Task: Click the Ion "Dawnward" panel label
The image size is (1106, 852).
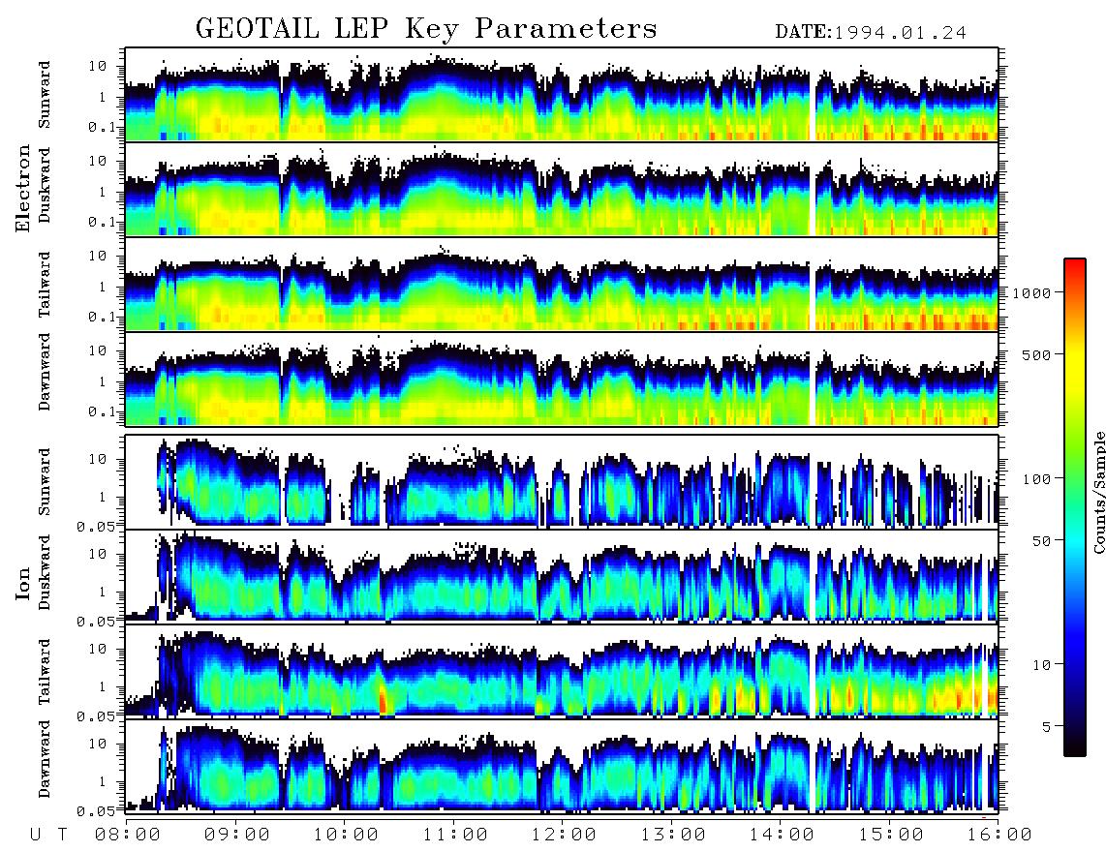Action: tap(45, 759)
